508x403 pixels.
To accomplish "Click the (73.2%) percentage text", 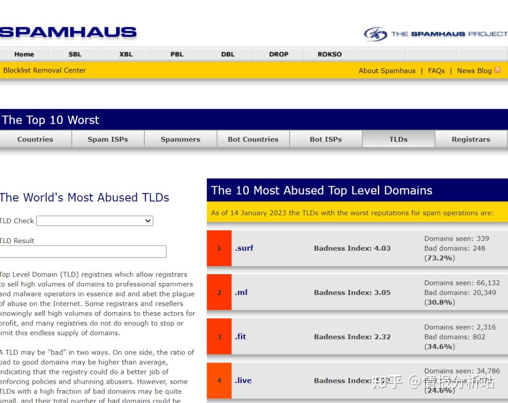I will (x=440, y=258).
